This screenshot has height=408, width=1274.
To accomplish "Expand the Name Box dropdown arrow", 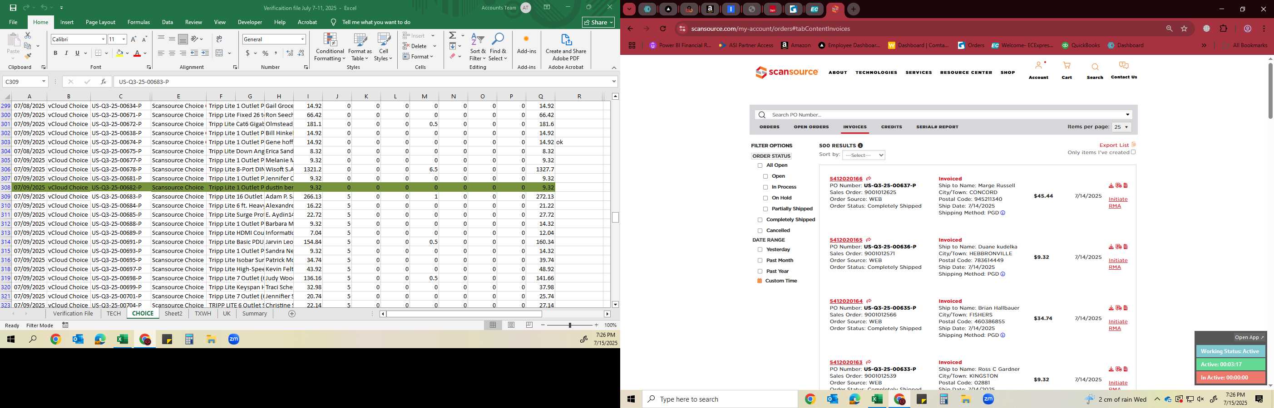I will [x=44, y=82].
